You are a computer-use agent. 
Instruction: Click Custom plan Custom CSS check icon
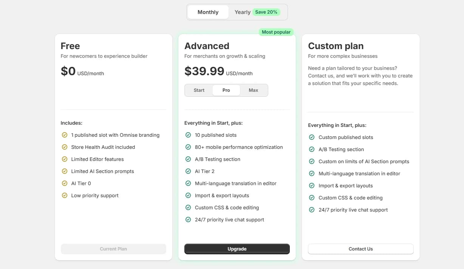point(312,198)
